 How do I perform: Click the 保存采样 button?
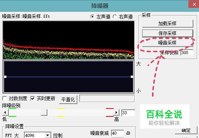point(168,33)
